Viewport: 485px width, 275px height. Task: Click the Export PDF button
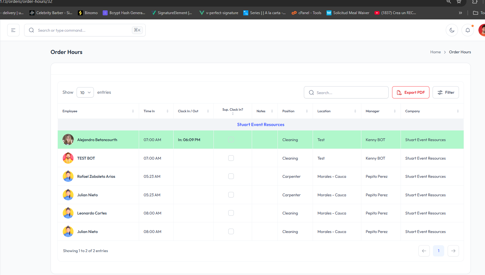tap(411, 93)
